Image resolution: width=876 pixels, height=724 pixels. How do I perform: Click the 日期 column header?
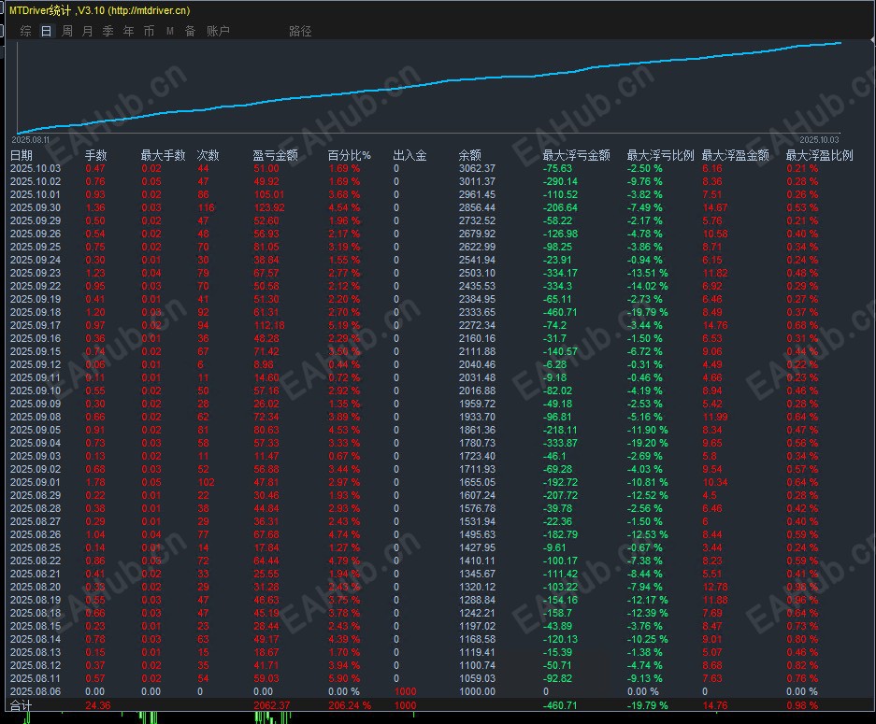tap(22, 155)
